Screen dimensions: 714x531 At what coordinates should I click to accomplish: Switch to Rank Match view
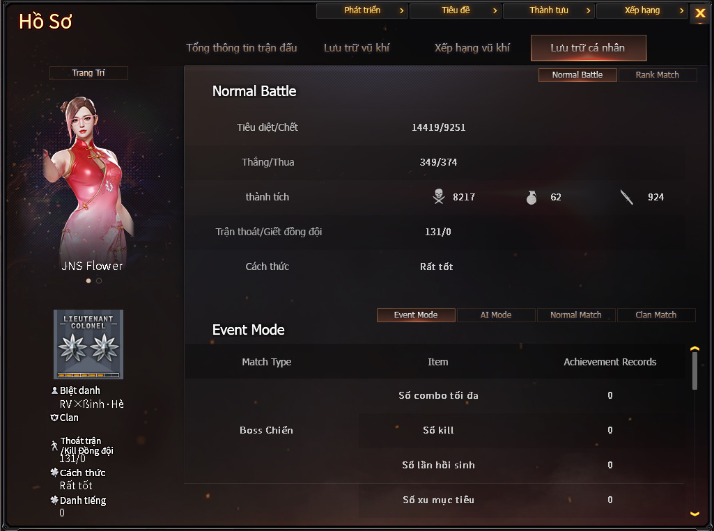(x=657, y=75)
